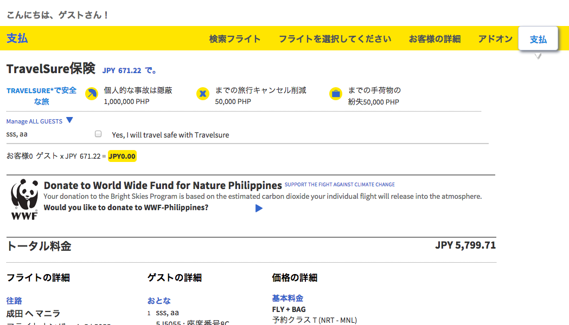The width and height of the screenshot is (569, 325).
Task: Click the Yes, I will travel safe label
Action: coord(170,135)
